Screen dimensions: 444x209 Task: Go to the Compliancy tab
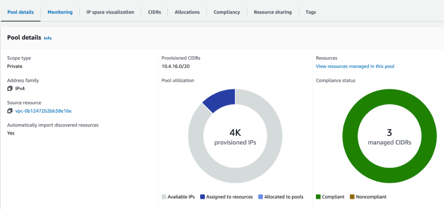coord(227,12)
